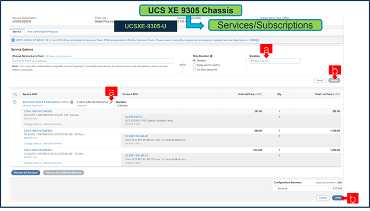Select the Duration radio button
370x211 pixels.
tap(194, 61)
